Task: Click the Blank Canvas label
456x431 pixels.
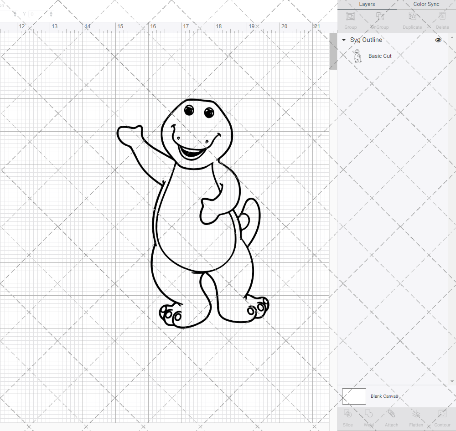Action: coord(384,396)
